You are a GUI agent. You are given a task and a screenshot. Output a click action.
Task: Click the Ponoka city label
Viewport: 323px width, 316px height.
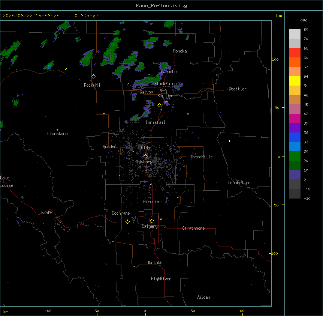180,51
